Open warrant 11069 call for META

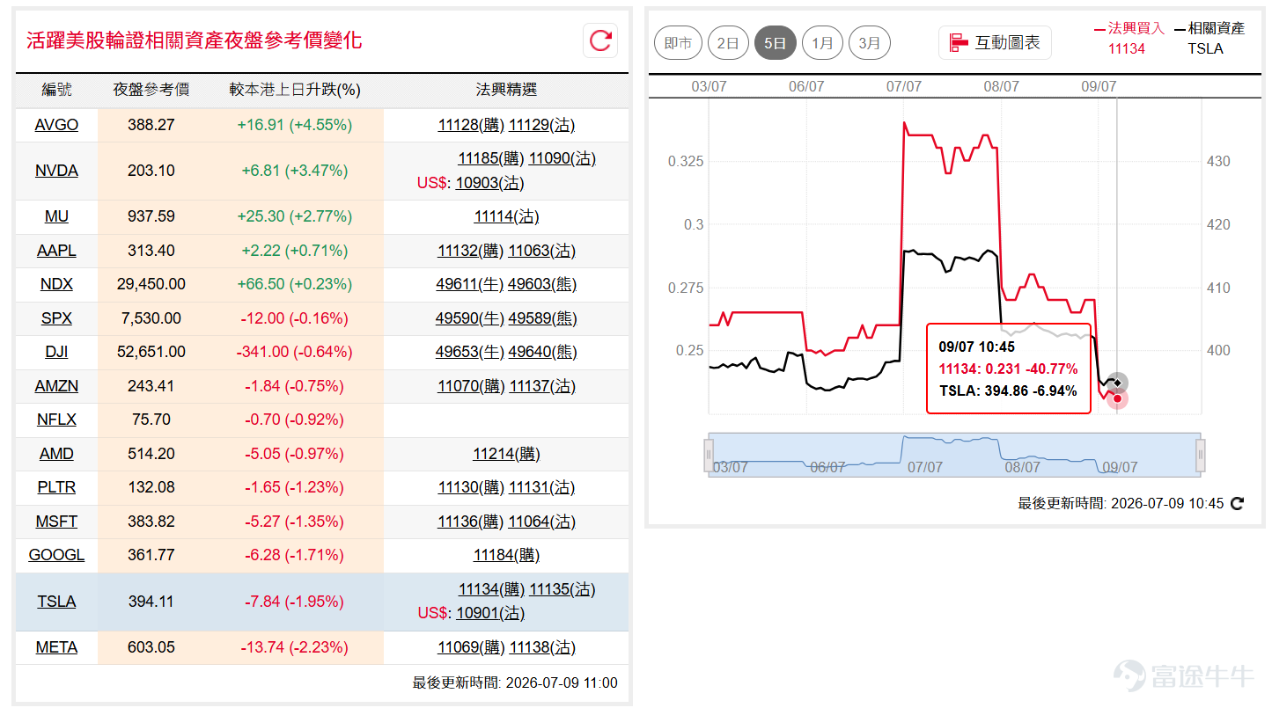(x=471, y=647)
